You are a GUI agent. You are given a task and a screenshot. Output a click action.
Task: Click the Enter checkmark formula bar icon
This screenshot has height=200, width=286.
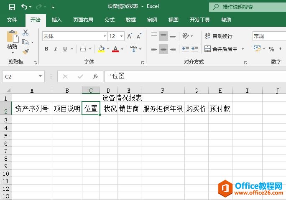click(80, 76)
